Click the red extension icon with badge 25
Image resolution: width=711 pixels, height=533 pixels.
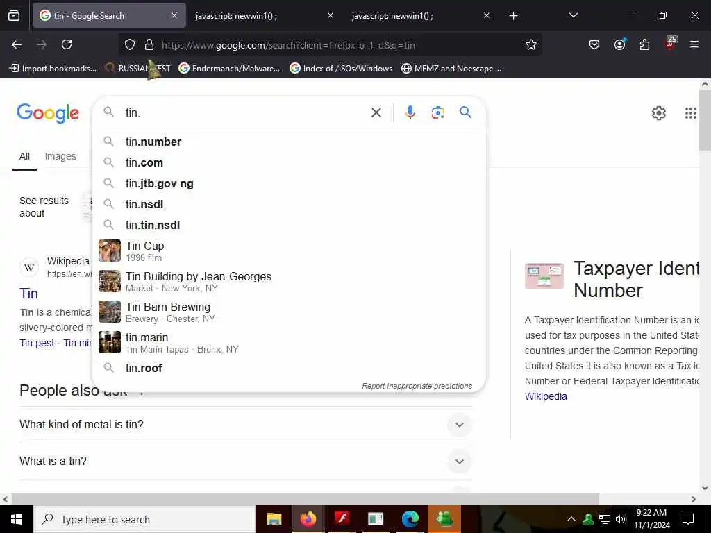tap(670, 43)
